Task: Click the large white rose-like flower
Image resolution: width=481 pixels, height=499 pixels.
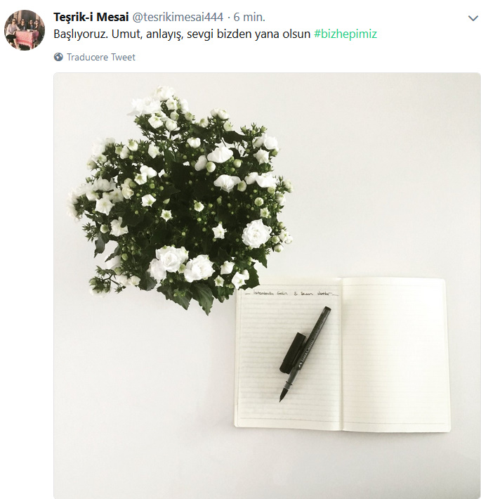Action: click(x=256, y=233)
